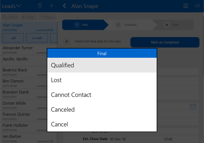Click the Mark as Completed button
This screenshot has width=204, height=143.
pos(165,42)
